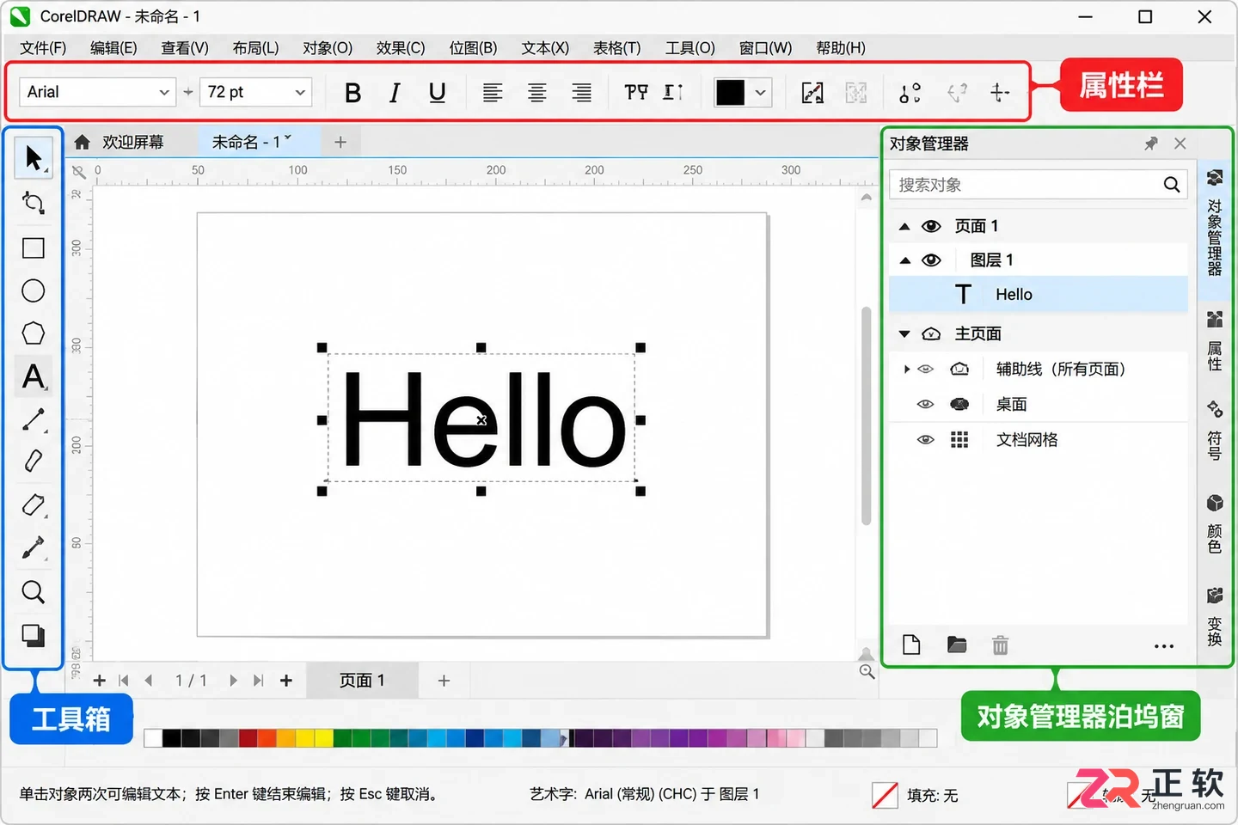Align text left in property bar
The height and width of the screenshot is (825, 1238).
(493, 92)
